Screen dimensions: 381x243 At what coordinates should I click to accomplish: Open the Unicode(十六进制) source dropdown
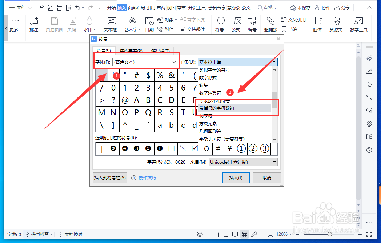click(243, 162)
